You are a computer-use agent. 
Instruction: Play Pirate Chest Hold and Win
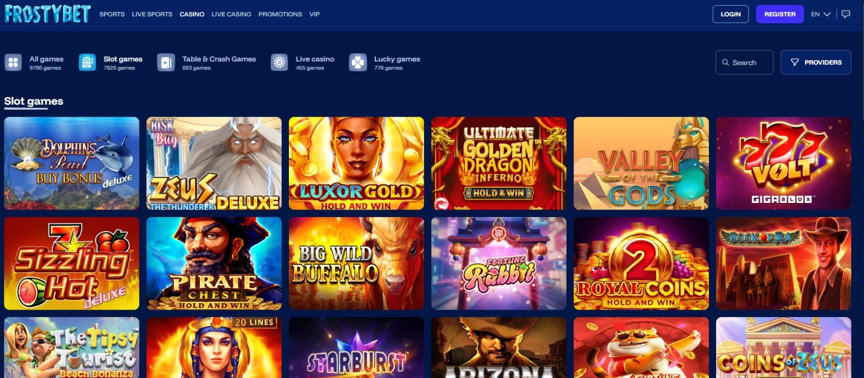click(x=214, y=264)
